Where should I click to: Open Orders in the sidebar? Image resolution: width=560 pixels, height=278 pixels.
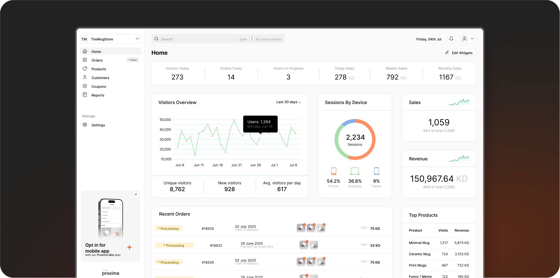click(111, 60)
